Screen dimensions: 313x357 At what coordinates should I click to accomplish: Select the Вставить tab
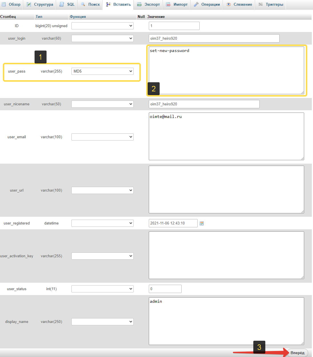pyautogui.click(x=118, y=5)
